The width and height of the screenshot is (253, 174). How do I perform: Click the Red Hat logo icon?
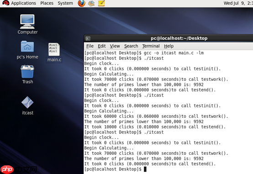(6, 3)
